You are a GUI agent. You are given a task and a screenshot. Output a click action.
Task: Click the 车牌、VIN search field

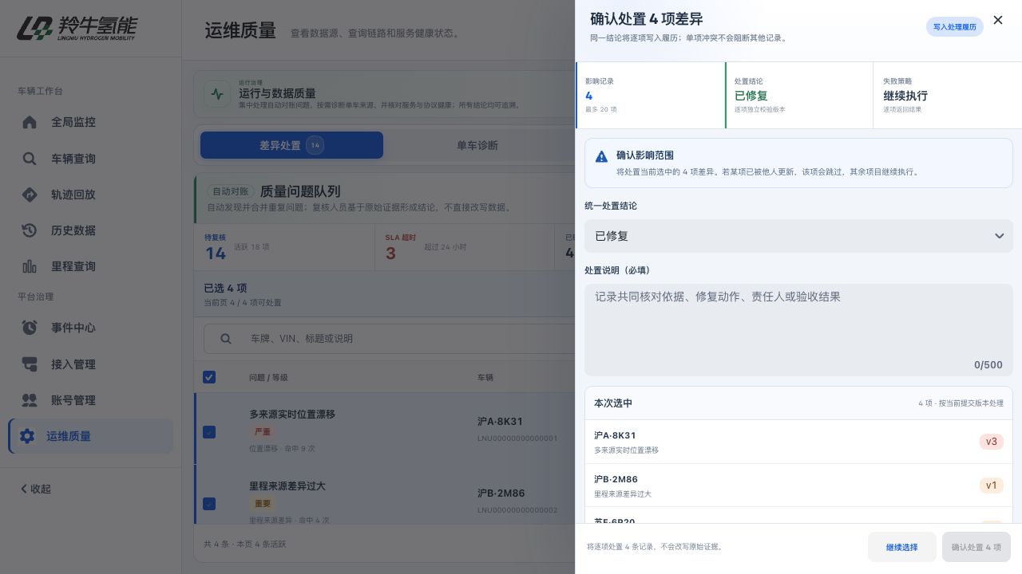390,339
